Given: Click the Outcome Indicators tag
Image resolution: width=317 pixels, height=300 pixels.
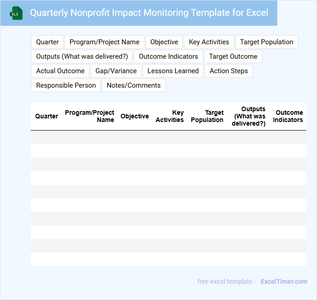Looking at the screenshot, I should [168, 56].
